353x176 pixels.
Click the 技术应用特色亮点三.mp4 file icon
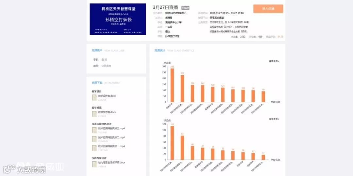pyautogui.click(x=94, y=130)
